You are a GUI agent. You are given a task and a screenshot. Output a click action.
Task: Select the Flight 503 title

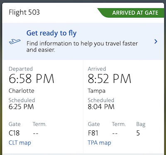tap(24, 12)
